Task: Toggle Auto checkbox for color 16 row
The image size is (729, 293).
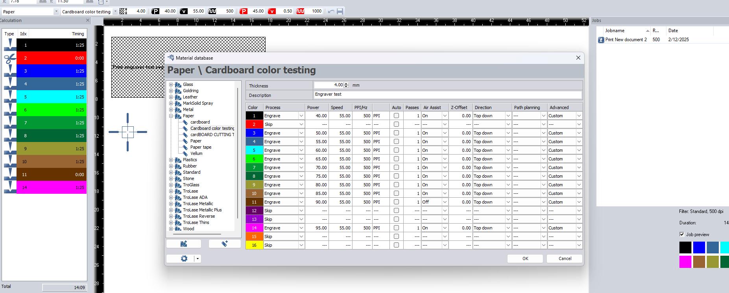Action: pos(396,245)
